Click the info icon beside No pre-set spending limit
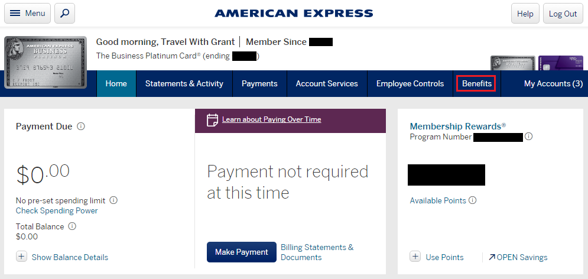The image size is (588, 279). click(113, 200)
